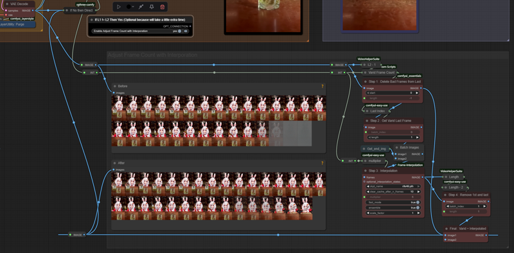Expand the Batch Images node

click(x=396, y=148)
